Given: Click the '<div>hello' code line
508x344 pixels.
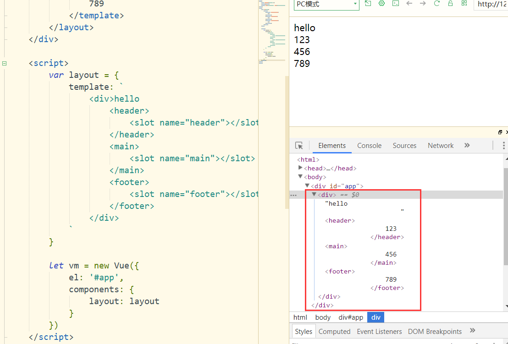Looking at the screenshot, I should [x=114, y=99].
